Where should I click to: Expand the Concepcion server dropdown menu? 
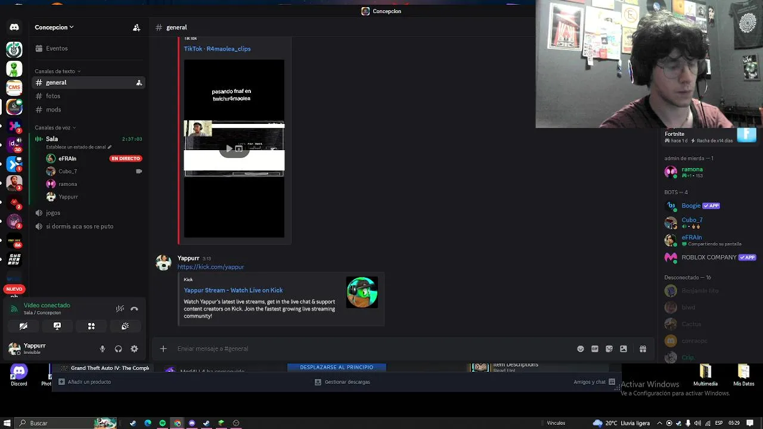click(x=54, y=27)
